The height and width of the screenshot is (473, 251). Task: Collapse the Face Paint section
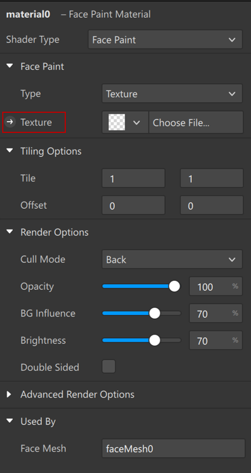click(x=10, y=66)
